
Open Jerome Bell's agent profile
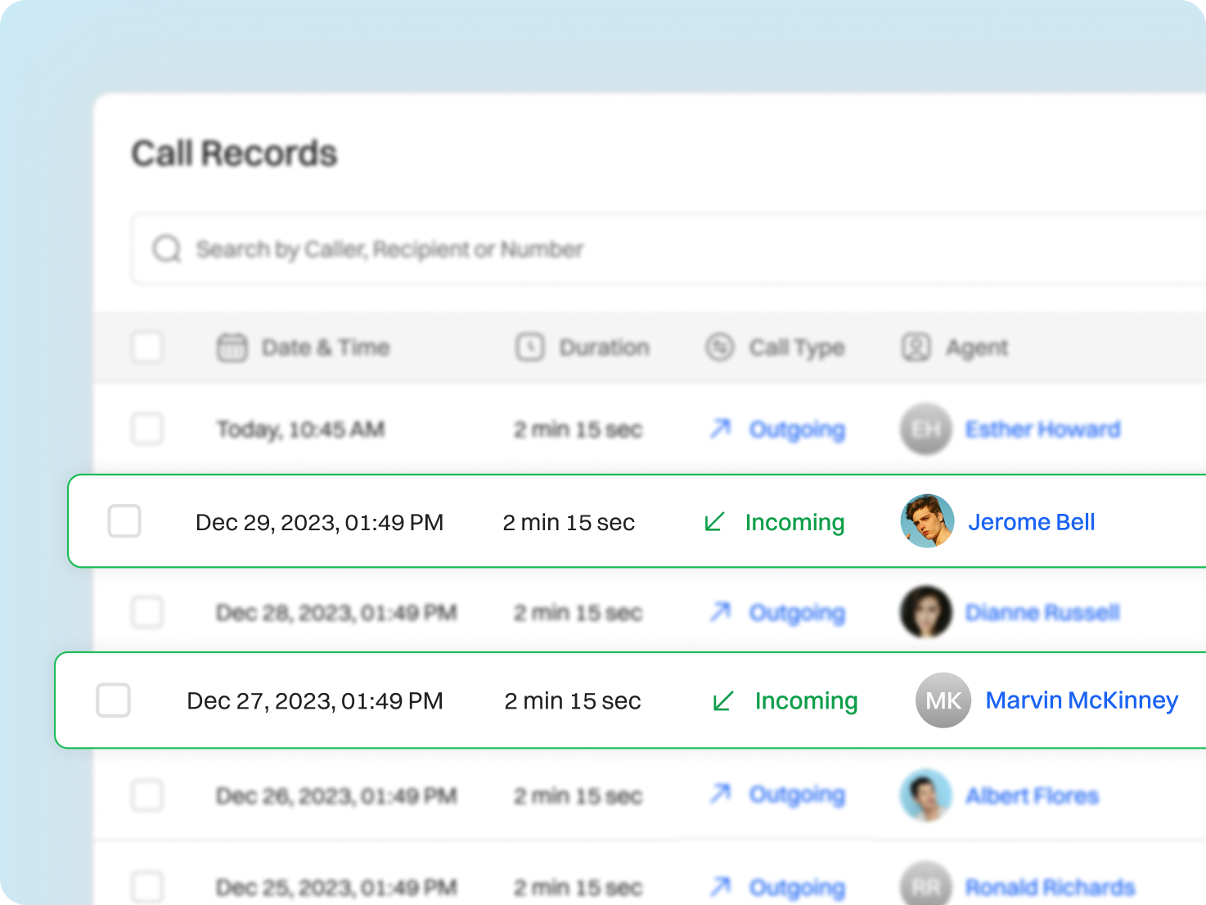click(1032, 521)
